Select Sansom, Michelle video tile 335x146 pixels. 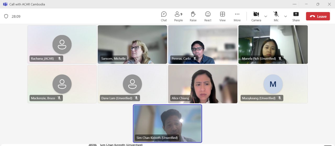tap(132, 44)
